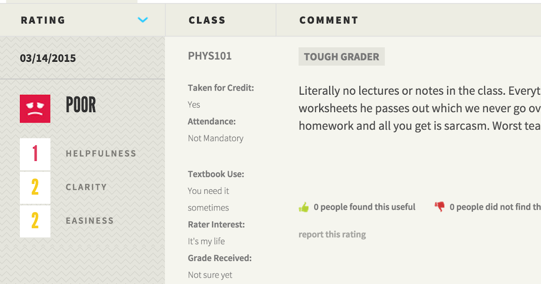Click the Clarity score box showing 2

click(35, 188)
